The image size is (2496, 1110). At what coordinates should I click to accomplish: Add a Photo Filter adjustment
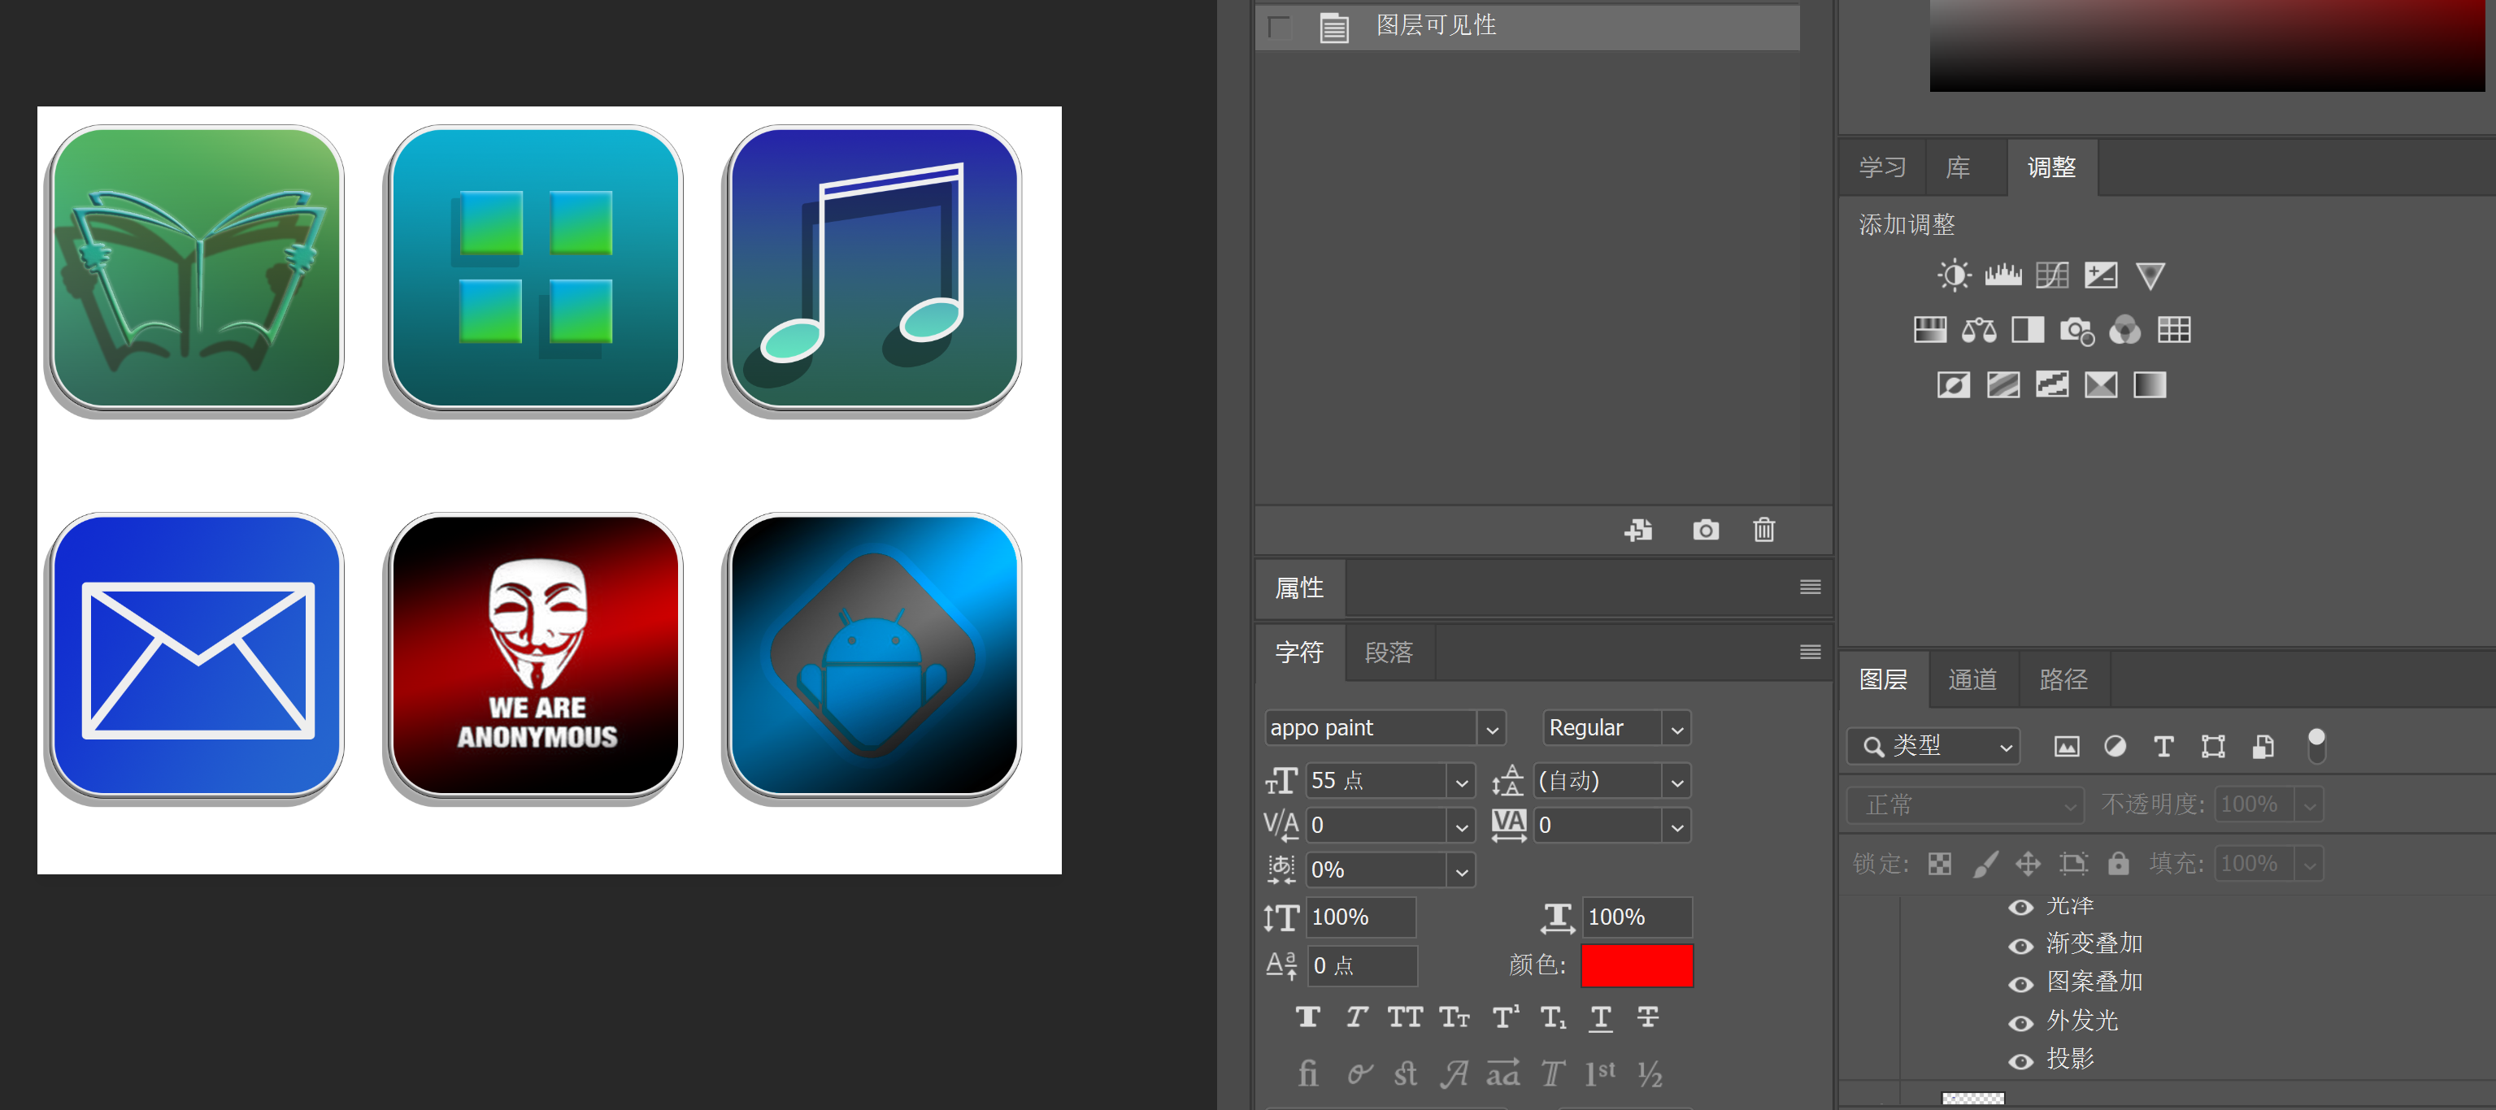click(2076, 330)
